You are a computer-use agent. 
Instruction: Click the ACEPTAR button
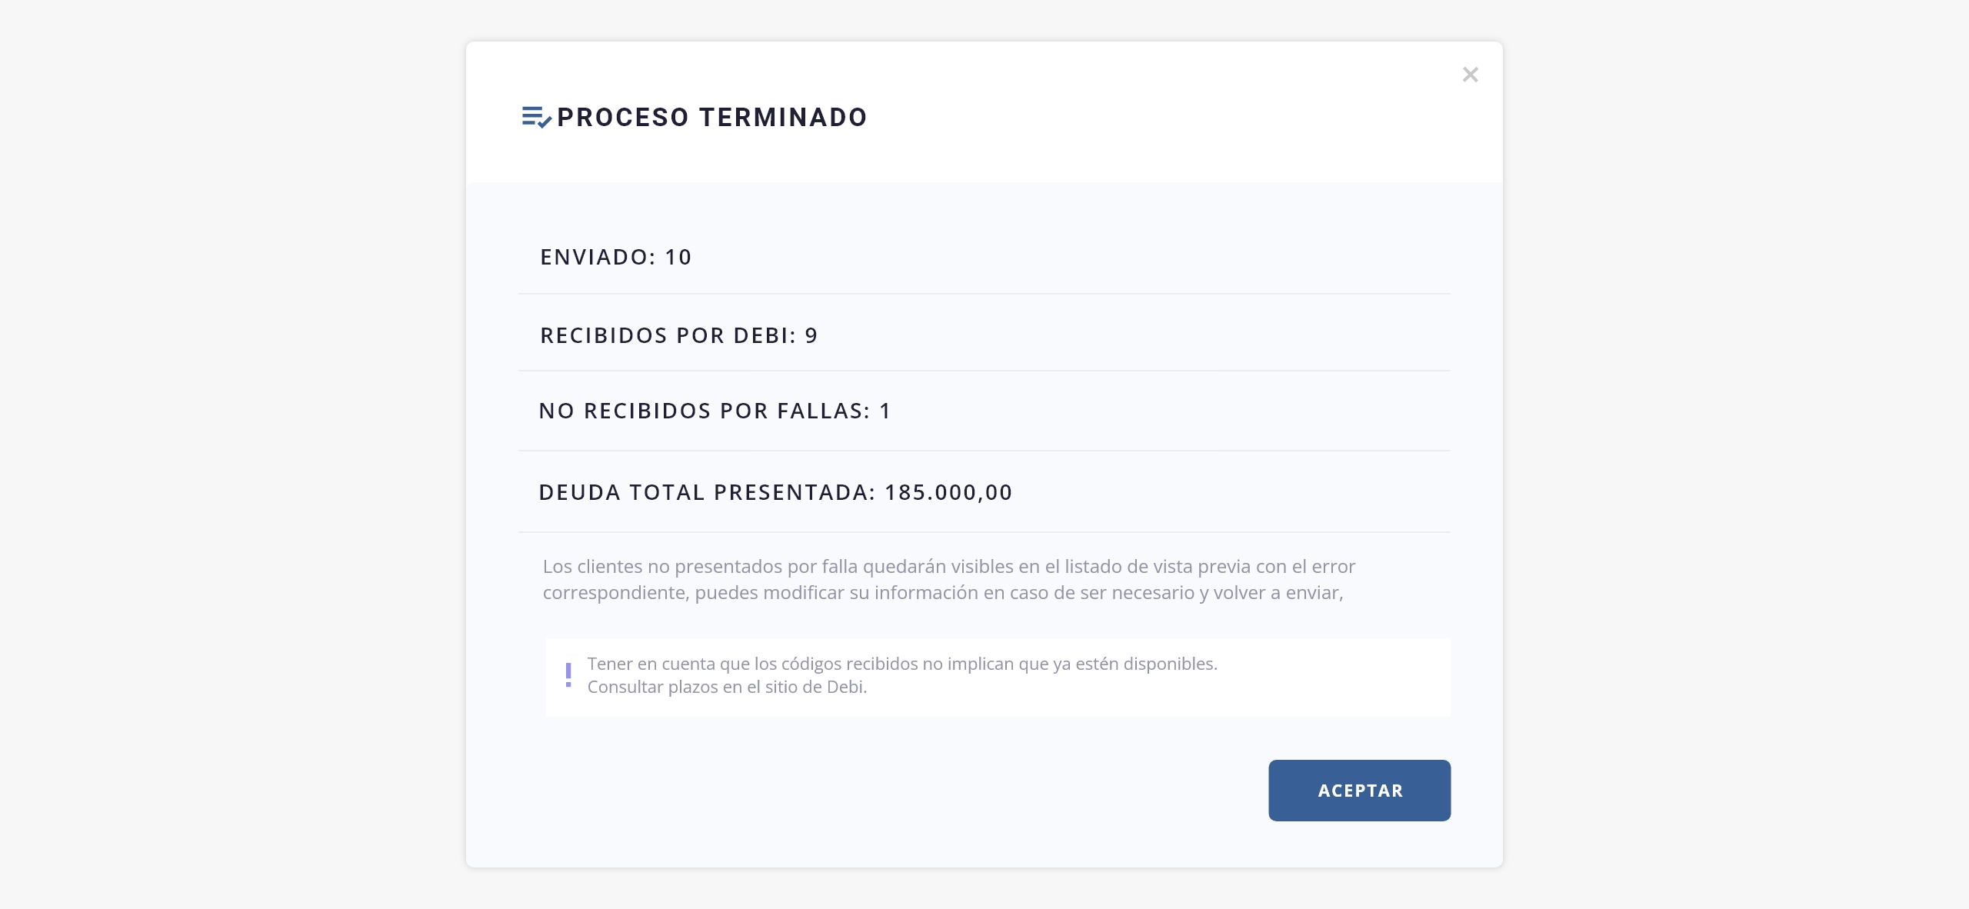(1359, 790)
